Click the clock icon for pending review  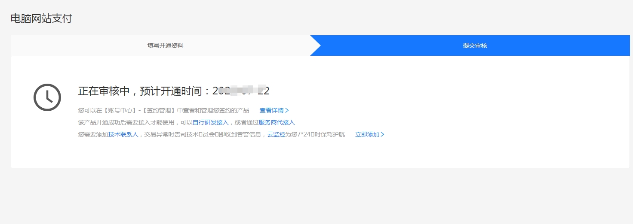[x=47, y=97]
